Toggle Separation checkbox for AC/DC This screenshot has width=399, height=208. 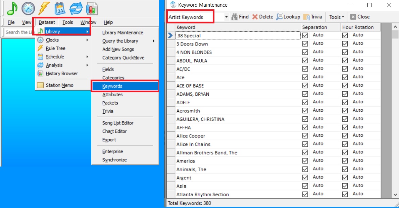point(305,69)
